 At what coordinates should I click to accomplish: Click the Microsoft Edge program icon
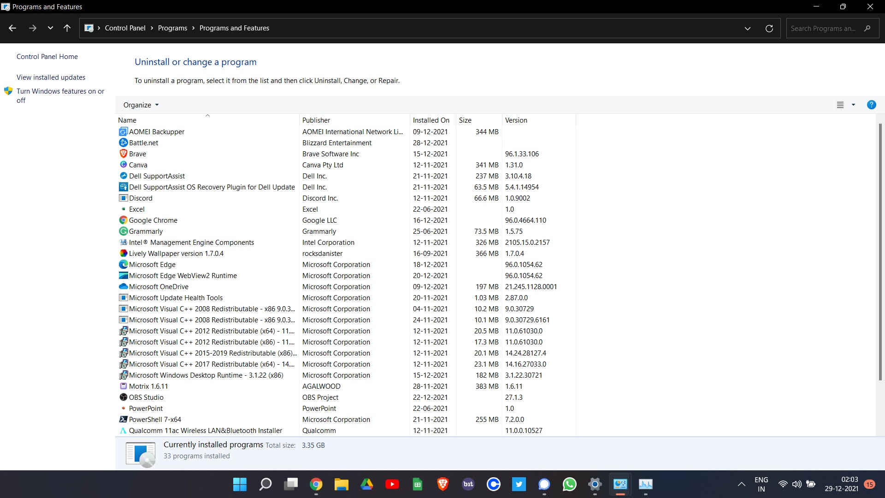click(x=123, y=265)
